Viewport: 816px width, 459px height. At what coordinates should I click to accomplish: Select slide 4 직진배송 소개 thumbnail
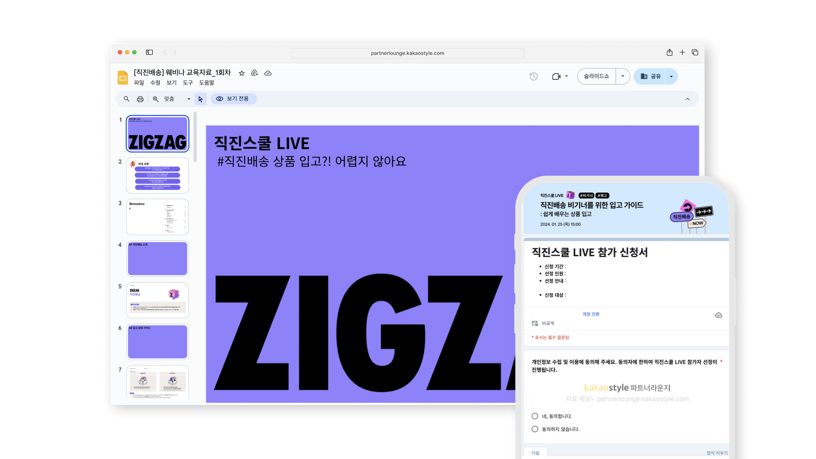tap(158, 258)
